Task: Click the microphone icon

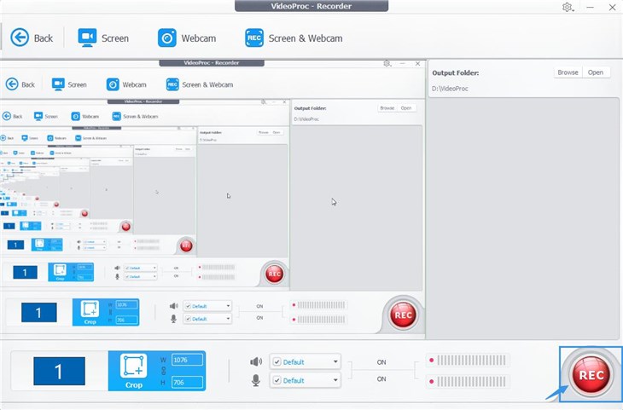Action: (256, 380)
